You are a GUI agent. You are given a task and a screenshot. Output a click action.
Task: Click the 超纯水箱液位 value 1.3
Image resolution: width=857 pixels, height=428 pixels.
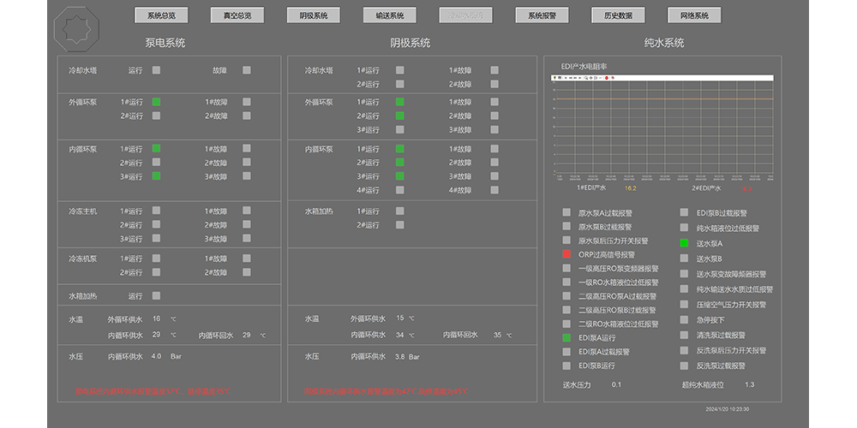point(749,385)
